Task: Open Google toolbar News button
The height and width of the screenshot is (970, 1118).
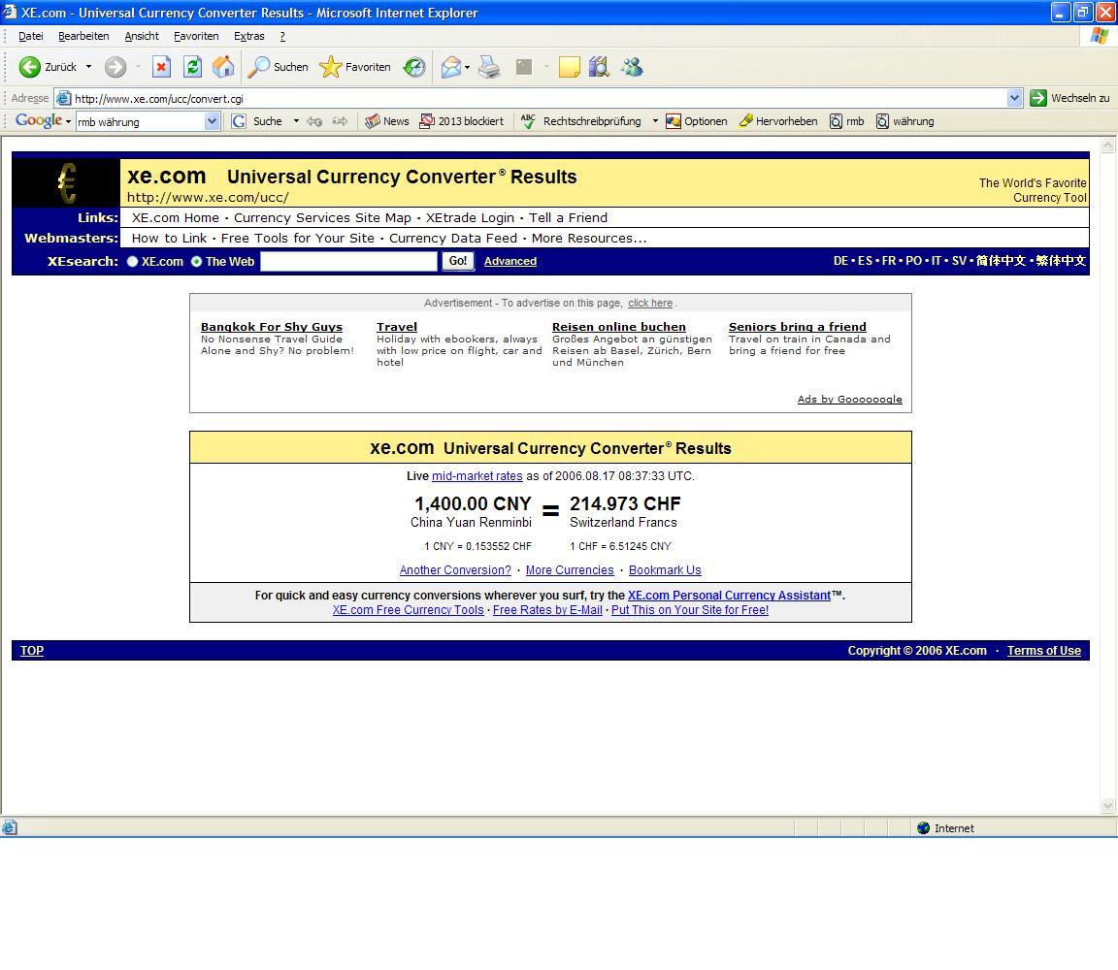Action: click(387, 121)
